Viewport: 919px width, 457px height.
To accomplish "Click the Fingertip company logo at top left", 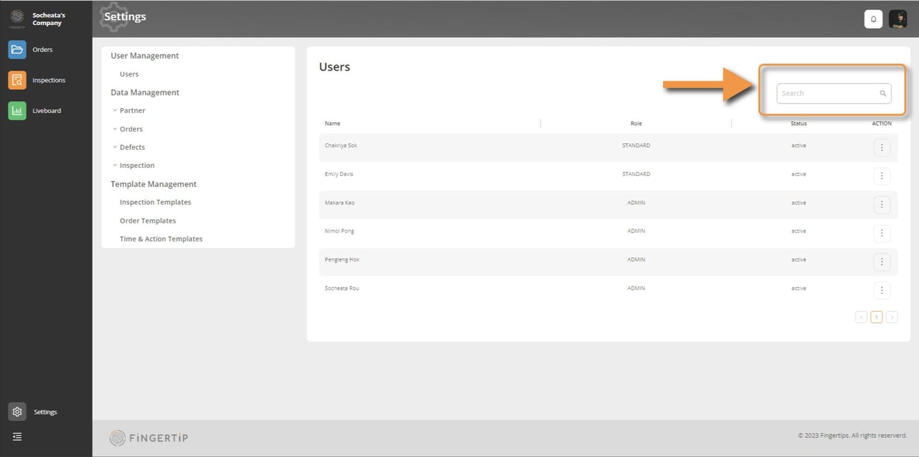I will click(x=17, y=18).
